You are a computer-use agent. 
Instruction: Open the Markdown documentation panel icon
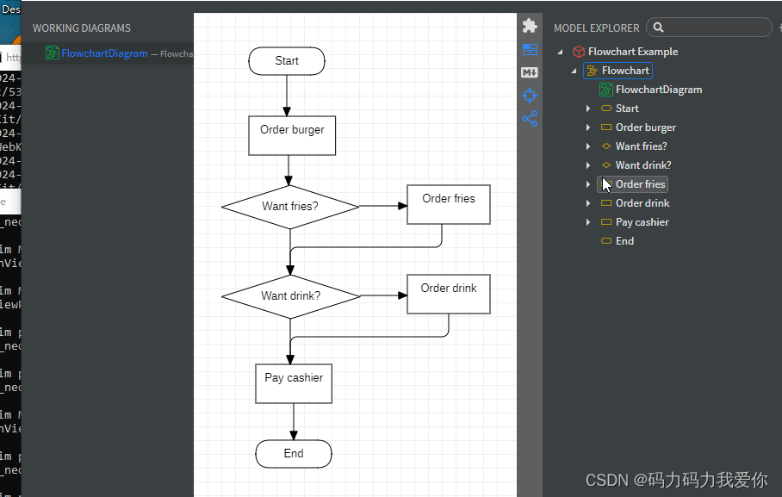pos(530,72)
